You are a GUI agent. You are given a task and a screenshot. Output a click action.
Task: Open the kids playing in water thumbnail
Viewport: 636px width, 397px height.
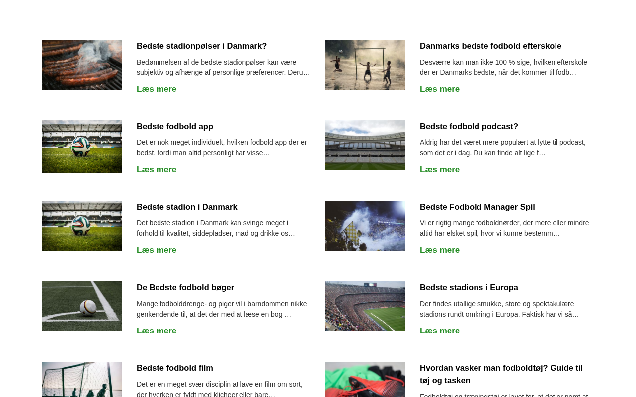[365, 65]
